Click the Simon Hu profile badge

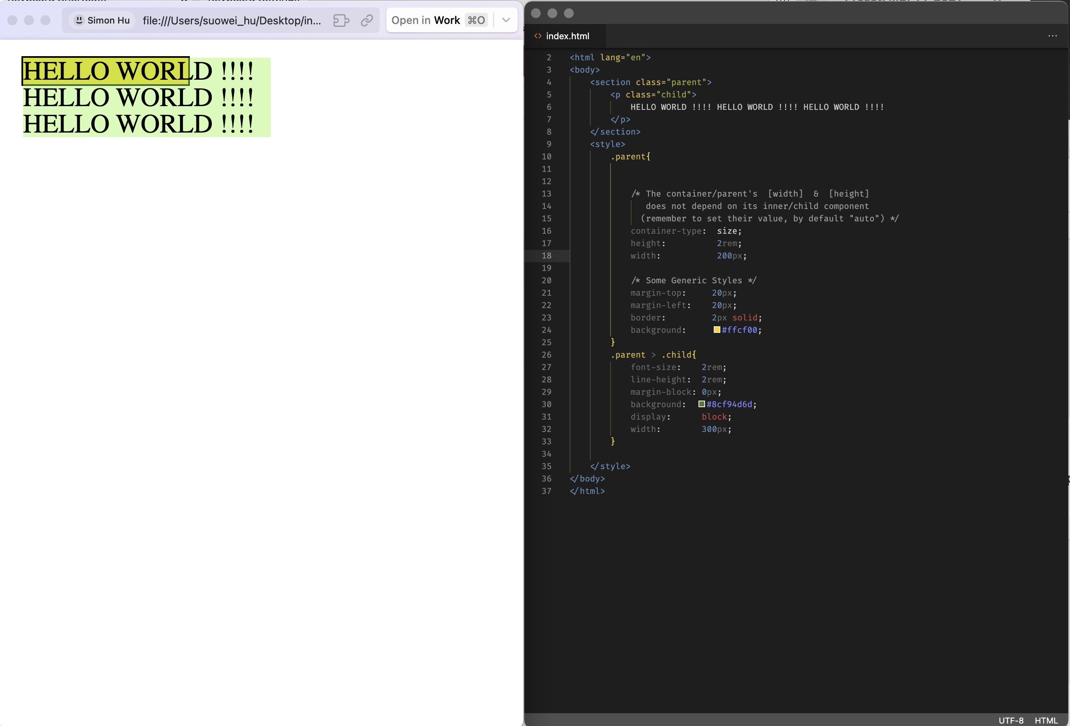point(102,20)
